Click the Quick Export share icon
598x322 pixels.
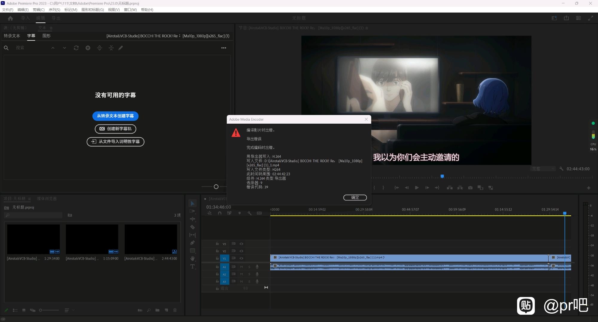tap(566, 18)
